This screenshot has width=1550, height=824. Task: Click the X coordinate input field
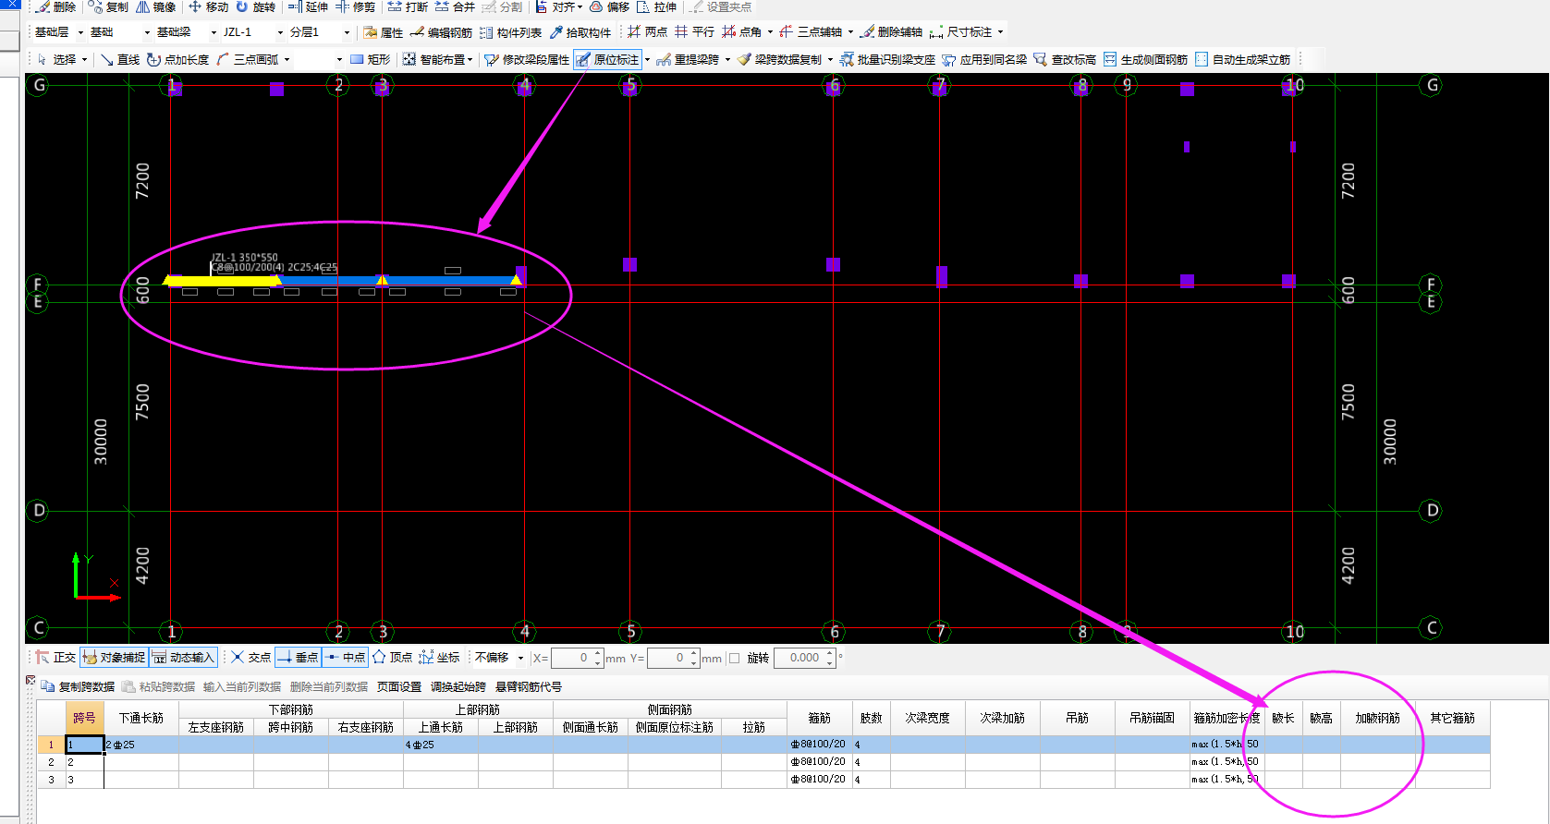point(577,658)
